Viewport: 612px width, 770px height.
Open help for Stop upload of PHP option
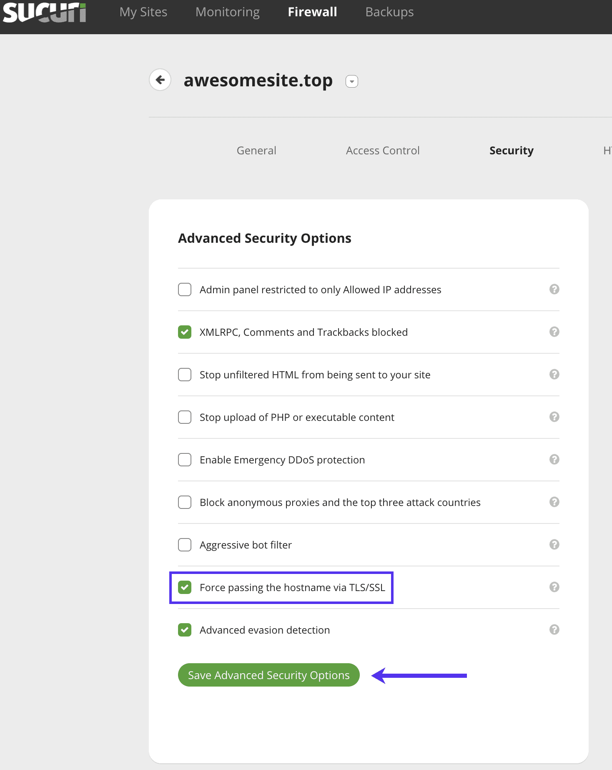click(x=554, y=417)
